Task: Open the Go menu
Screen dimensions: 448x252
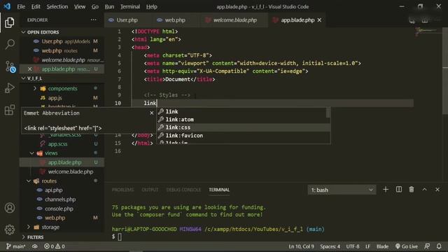Action: point(95,6)
